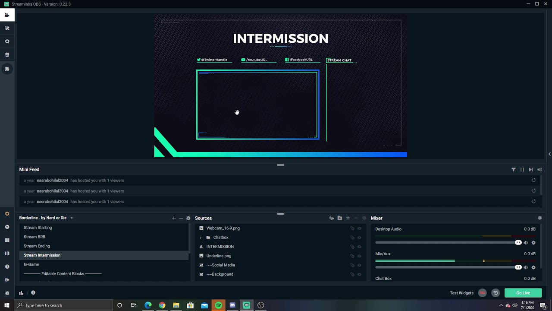Open Spotify from the taskbar
Viewport: 552px width, 311px height.
[219, 305]
